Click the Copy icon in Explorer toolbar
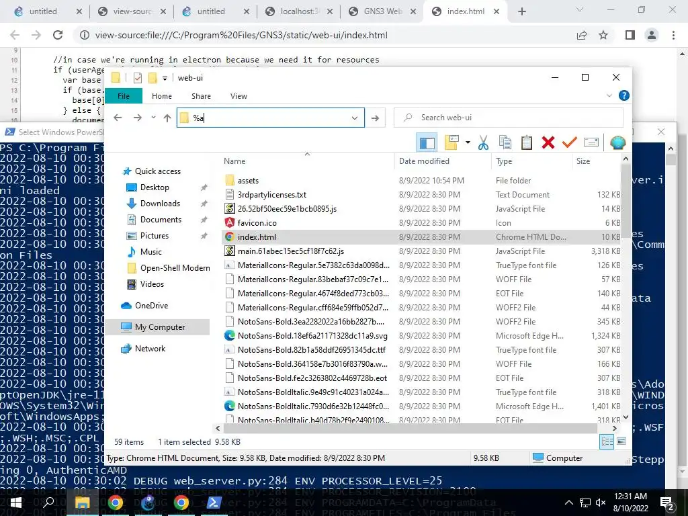 pos(505,142)
